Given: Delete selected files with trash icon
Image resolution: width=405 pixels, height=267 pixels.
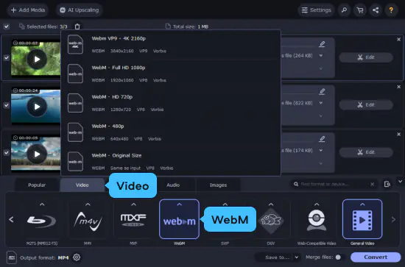Looking at the screenshot, I should pyautogui.click(x=77, y=26).
